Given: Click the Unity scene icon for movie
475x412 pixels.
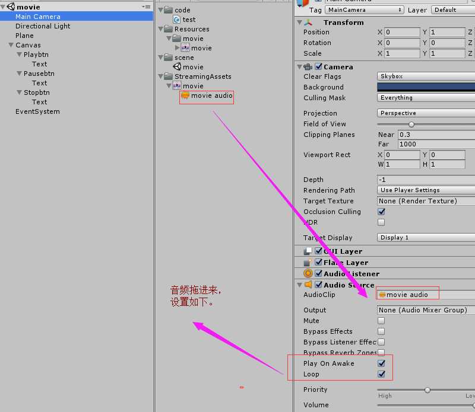Looking at the screenshot, I should [177, 67].
